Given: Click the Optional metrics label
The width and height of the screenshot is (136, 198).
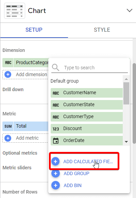Looking at the screenshot, I should point(20,153).
